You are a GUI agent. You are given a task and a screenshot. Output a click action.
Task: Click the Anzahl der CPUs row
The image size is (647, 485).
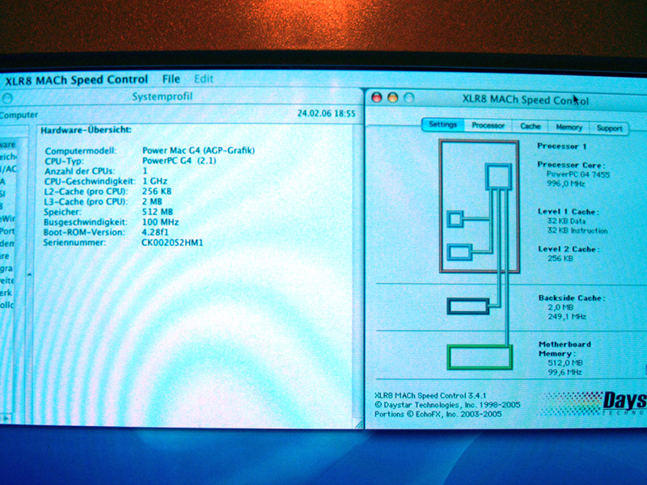click(x=96, y=171)
